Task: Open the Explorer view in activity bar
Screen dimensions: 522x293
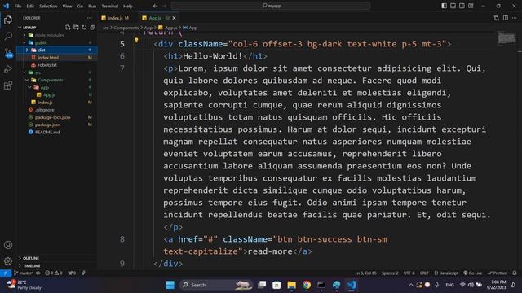Action: (x=8, y=20)
